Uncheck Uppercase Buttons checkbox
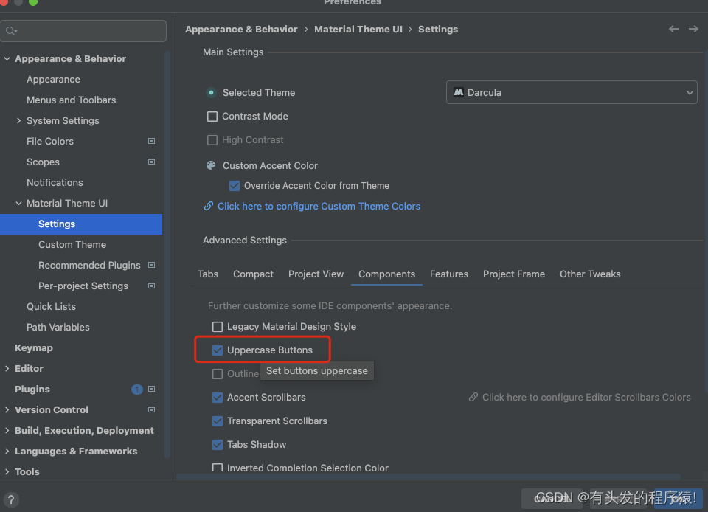708x512 pixels. point(218,350)
